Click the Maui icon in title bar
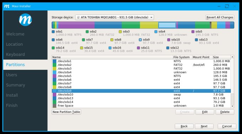 (7, 6)
